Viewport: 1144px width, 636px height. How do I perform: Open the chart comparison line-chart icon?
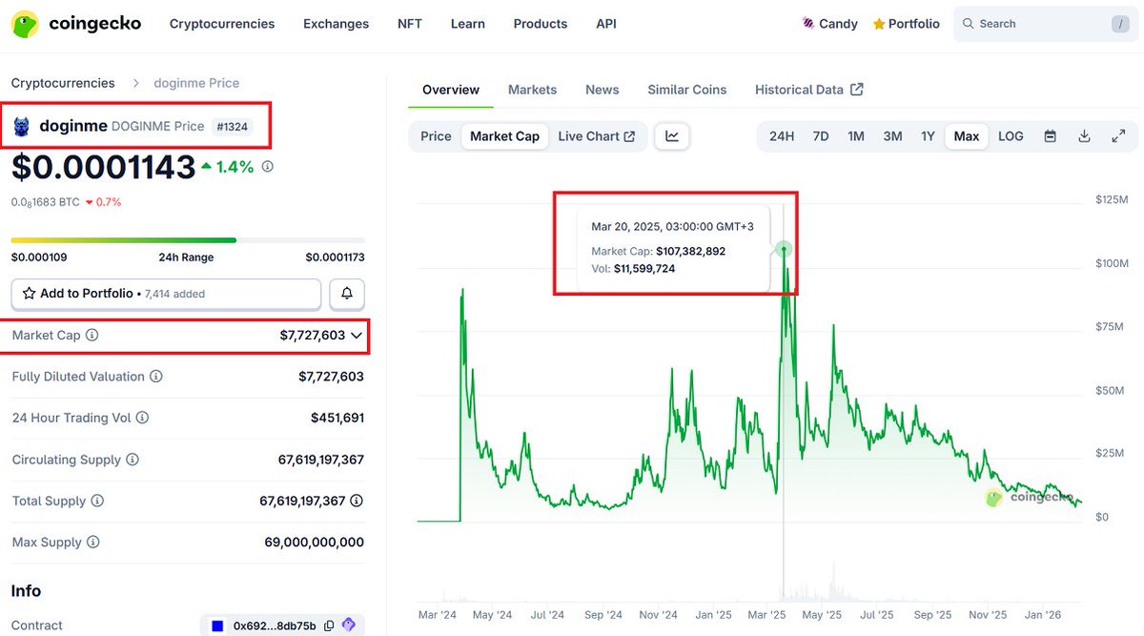point(672,136)
